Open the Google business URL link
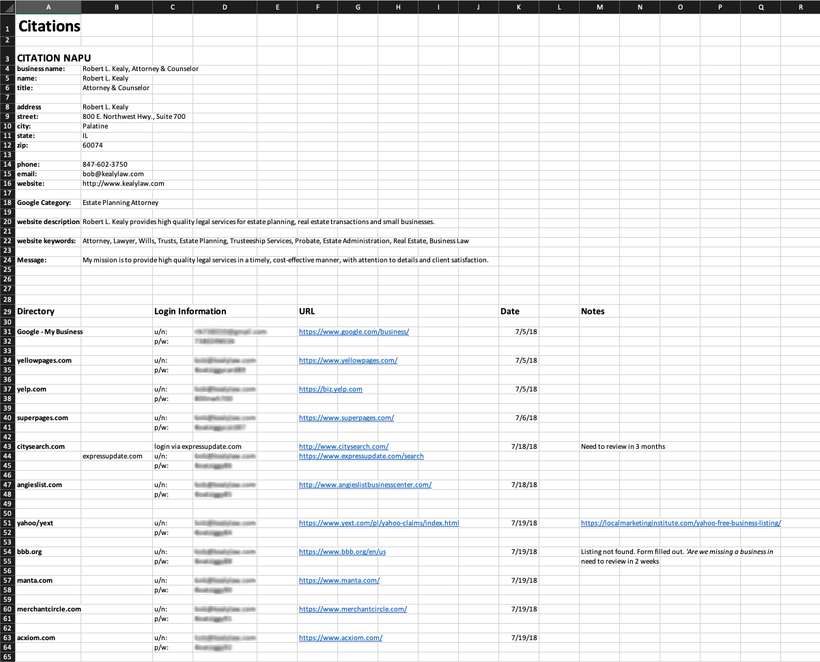Image resolution: width=820 pixels, height=662 pixels. click(x=354, y=331)
